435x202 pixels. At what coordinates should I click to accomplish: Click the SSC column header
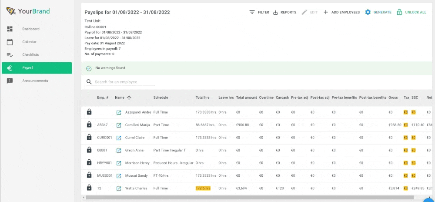(x=415, y=98)
